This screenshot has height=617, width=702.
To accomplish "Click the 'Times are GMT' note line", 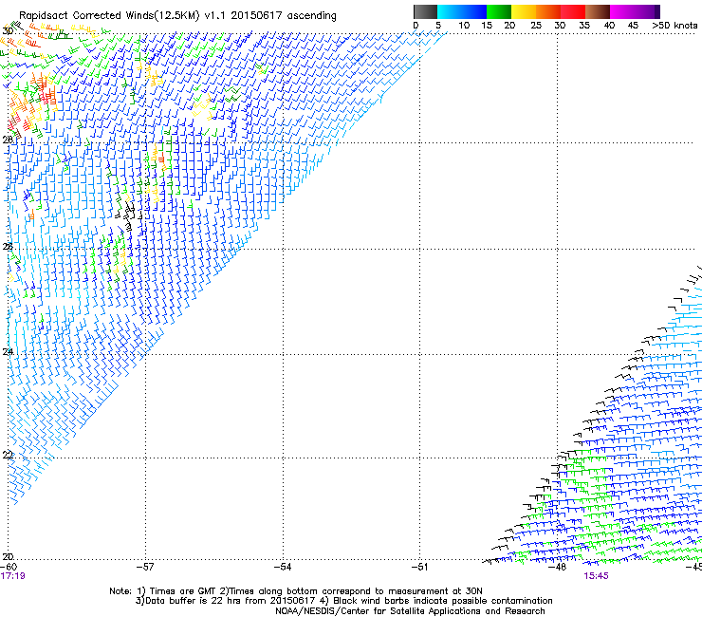I will point(296,591).
